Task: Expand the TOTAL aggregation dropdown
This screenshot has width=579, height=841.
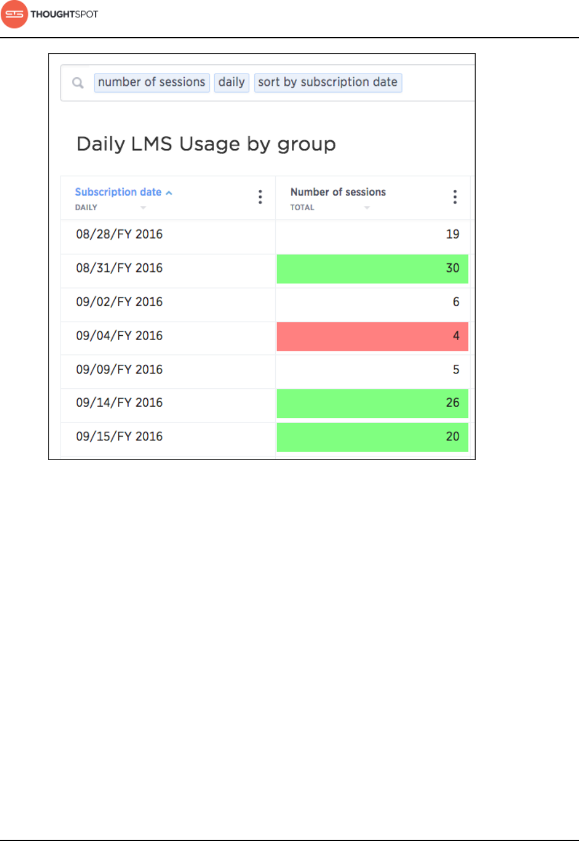Action: coord(367,208)
